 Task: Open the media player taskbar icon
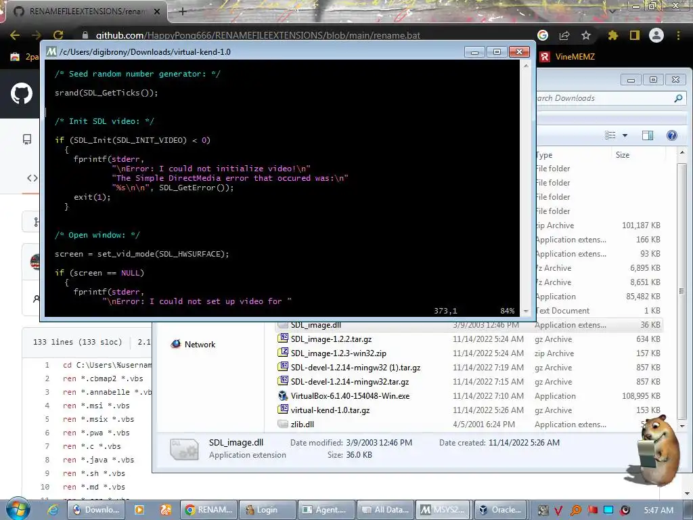click(x=139, y=510)
